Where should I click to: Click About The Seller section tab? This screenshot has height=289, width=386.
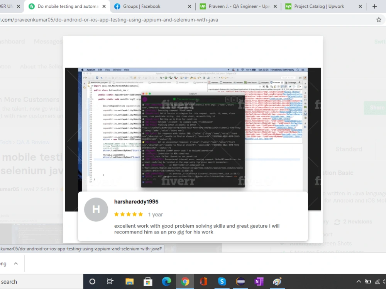(41, 67)
